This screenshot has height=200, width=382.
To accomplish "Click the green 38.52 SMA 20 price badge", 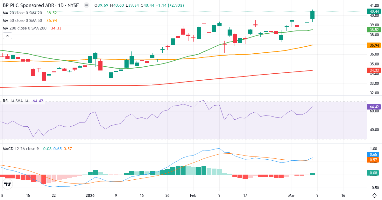I will click(x=374, y=30).
